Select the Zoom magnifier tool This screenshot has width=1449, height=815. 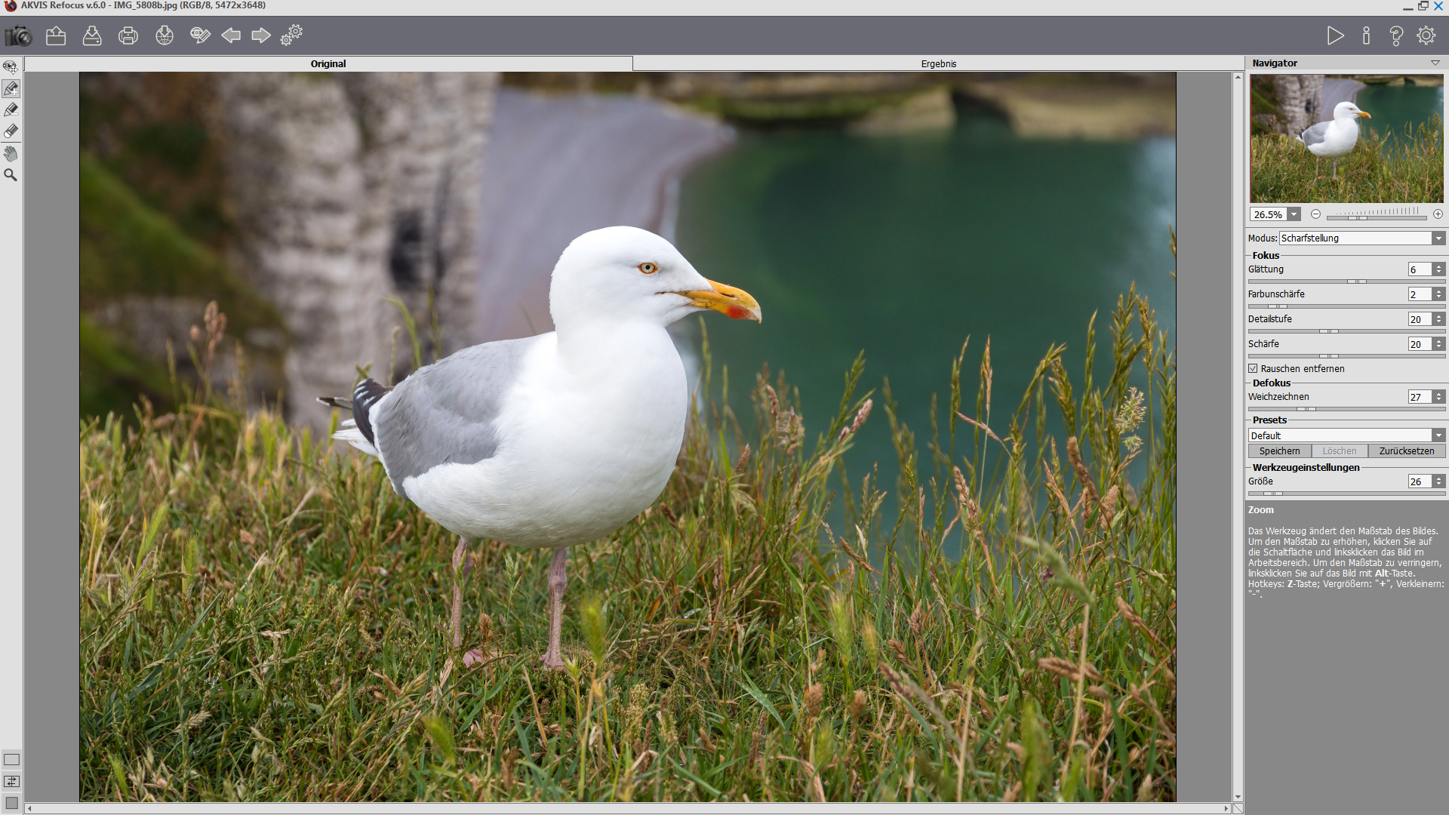(x=11, y=175)
